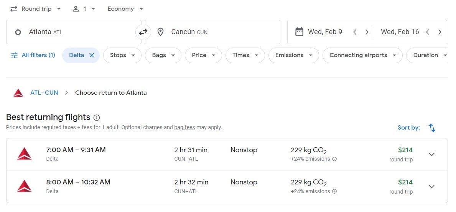
Task: Open All filters panel
Action: pyautogui.click(x=33, y=55)
